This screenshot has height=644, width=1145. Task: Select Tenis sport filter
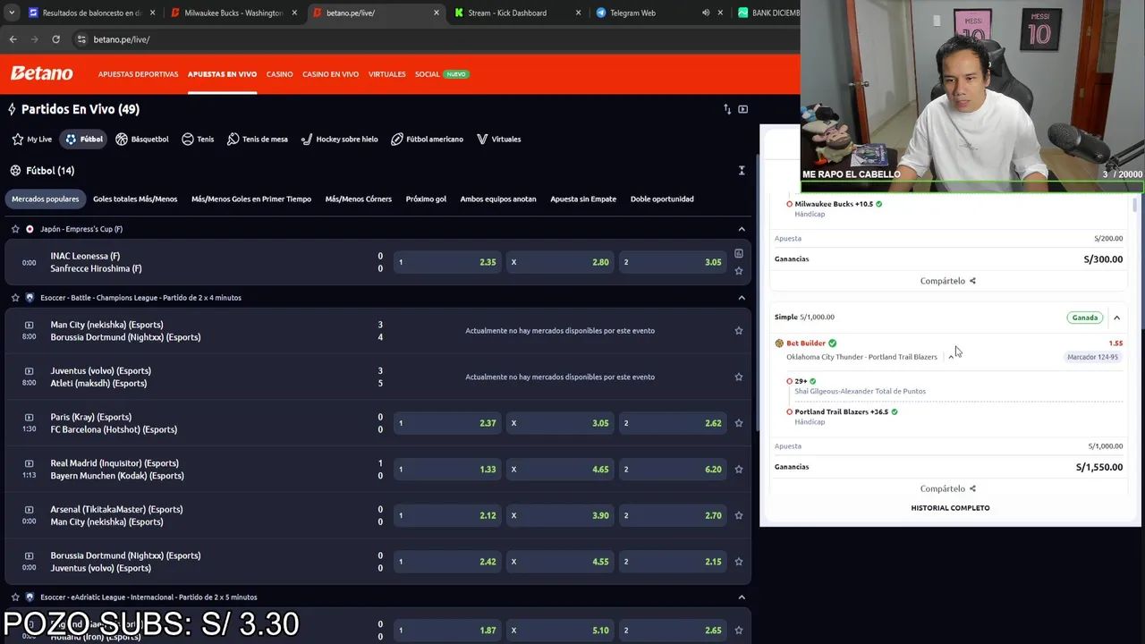coord(198,140)
